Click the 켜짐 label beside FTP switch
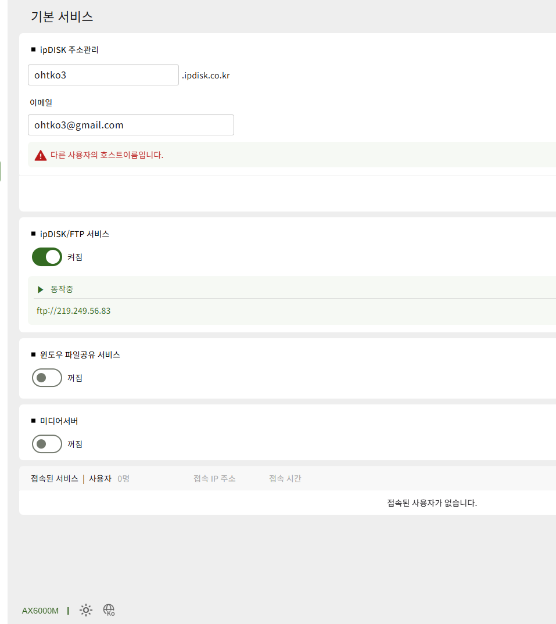 pos(75,257)
